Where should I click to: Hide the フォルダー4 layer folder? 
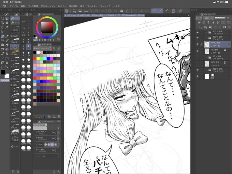pyautogui.click(x=197, y=38)
